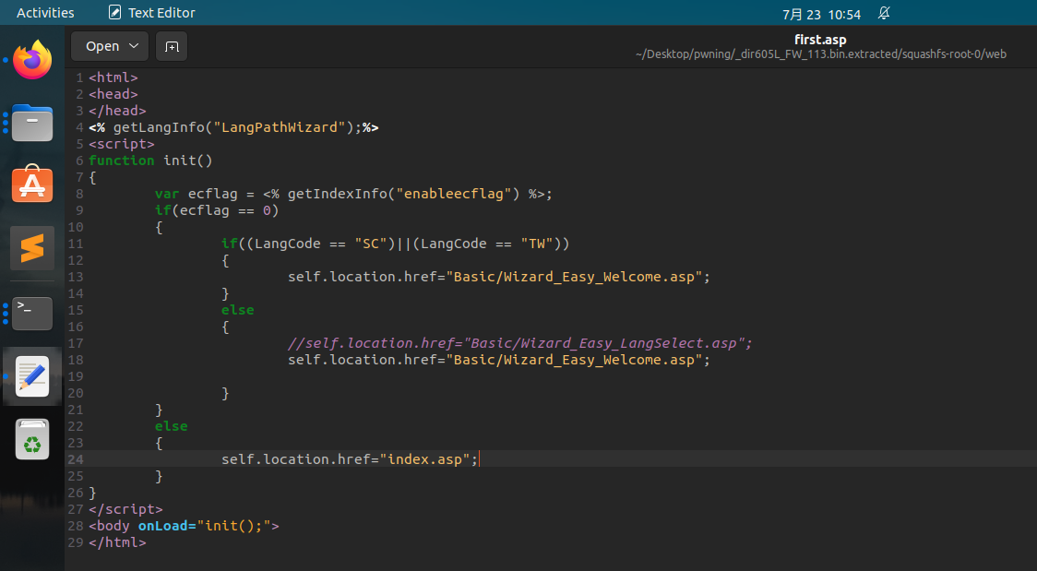Click the Wizard_Easy_Welcome.asp string on line 13
The image size is (1037, 571).
tap(574, 276)
